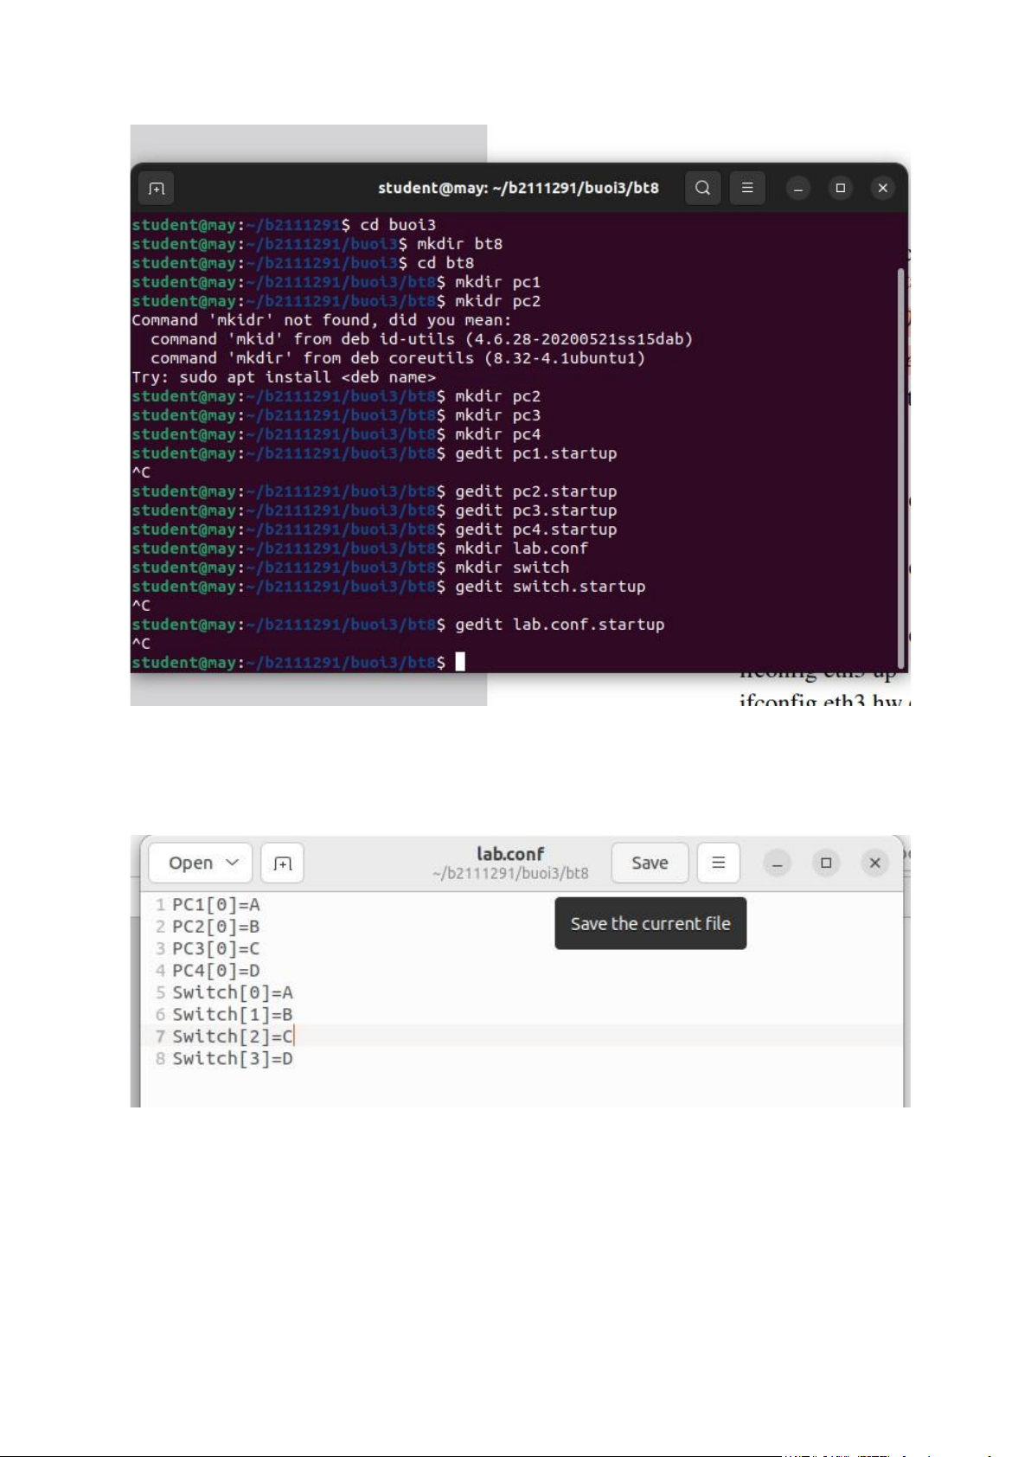
Task: Close the terminal window
Action: [883, 188]
